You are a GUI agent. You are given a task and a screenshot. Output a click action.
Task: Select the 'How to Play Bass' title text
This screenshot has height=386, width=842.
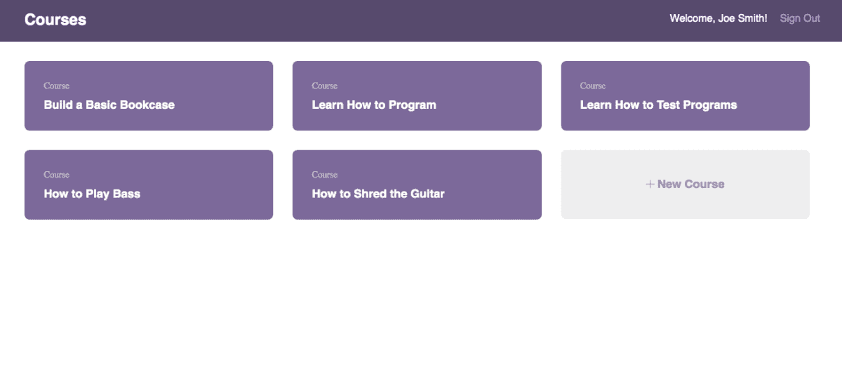(x=92, y=194)
